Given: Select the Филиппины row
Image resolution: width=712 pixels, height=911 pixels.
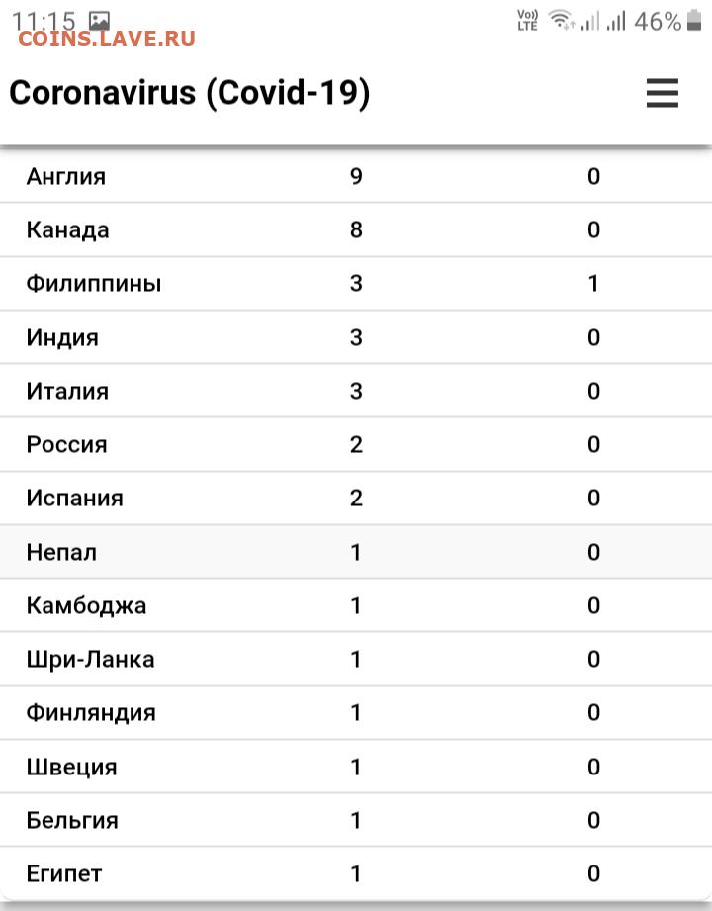Looking at the screenshot, I should click(356, 284).
